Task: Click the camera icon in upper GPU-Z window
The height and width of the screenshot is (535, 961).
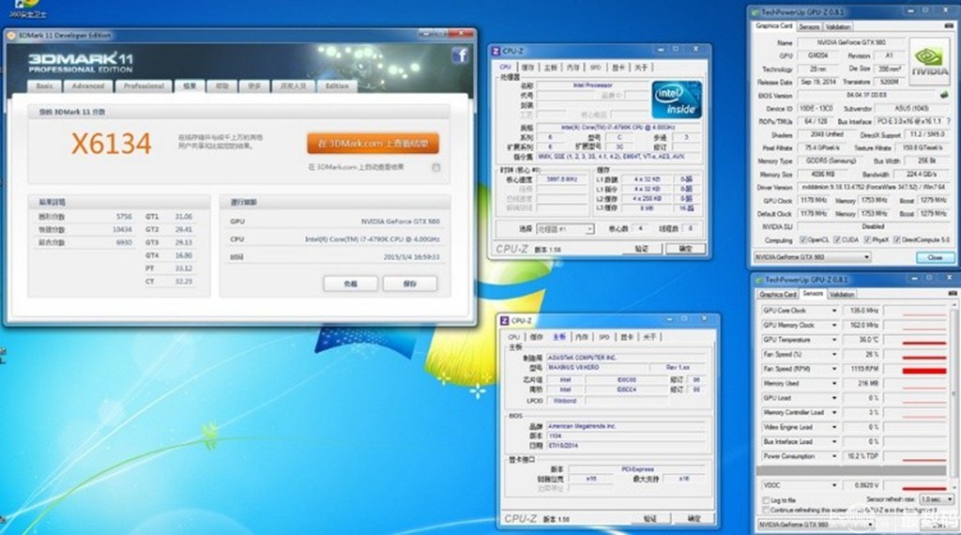Action: [950, 25]
